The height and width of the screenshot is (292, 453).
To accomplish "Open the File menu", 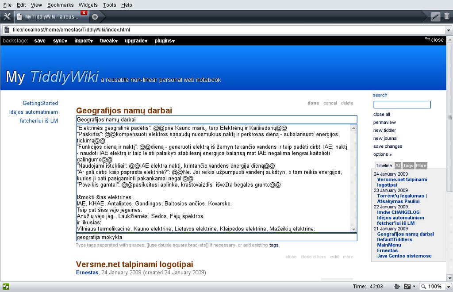I will 7,5.
